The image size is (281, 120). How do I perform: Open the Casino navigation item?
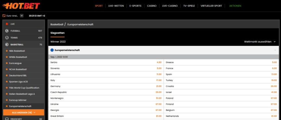point(152,6)
